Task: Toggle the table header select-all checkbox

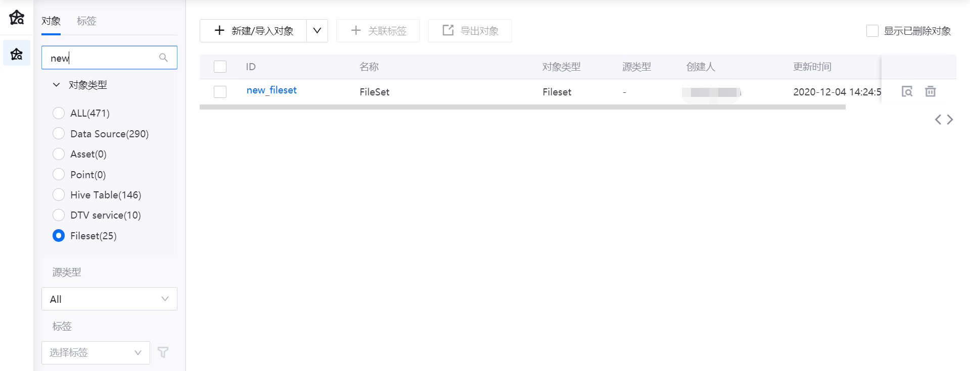Action: coord(220,67)
